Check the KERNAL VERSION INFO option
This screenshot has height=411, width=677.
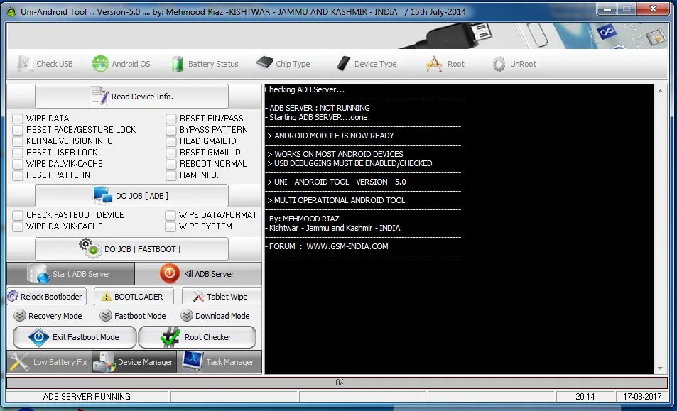18,141
